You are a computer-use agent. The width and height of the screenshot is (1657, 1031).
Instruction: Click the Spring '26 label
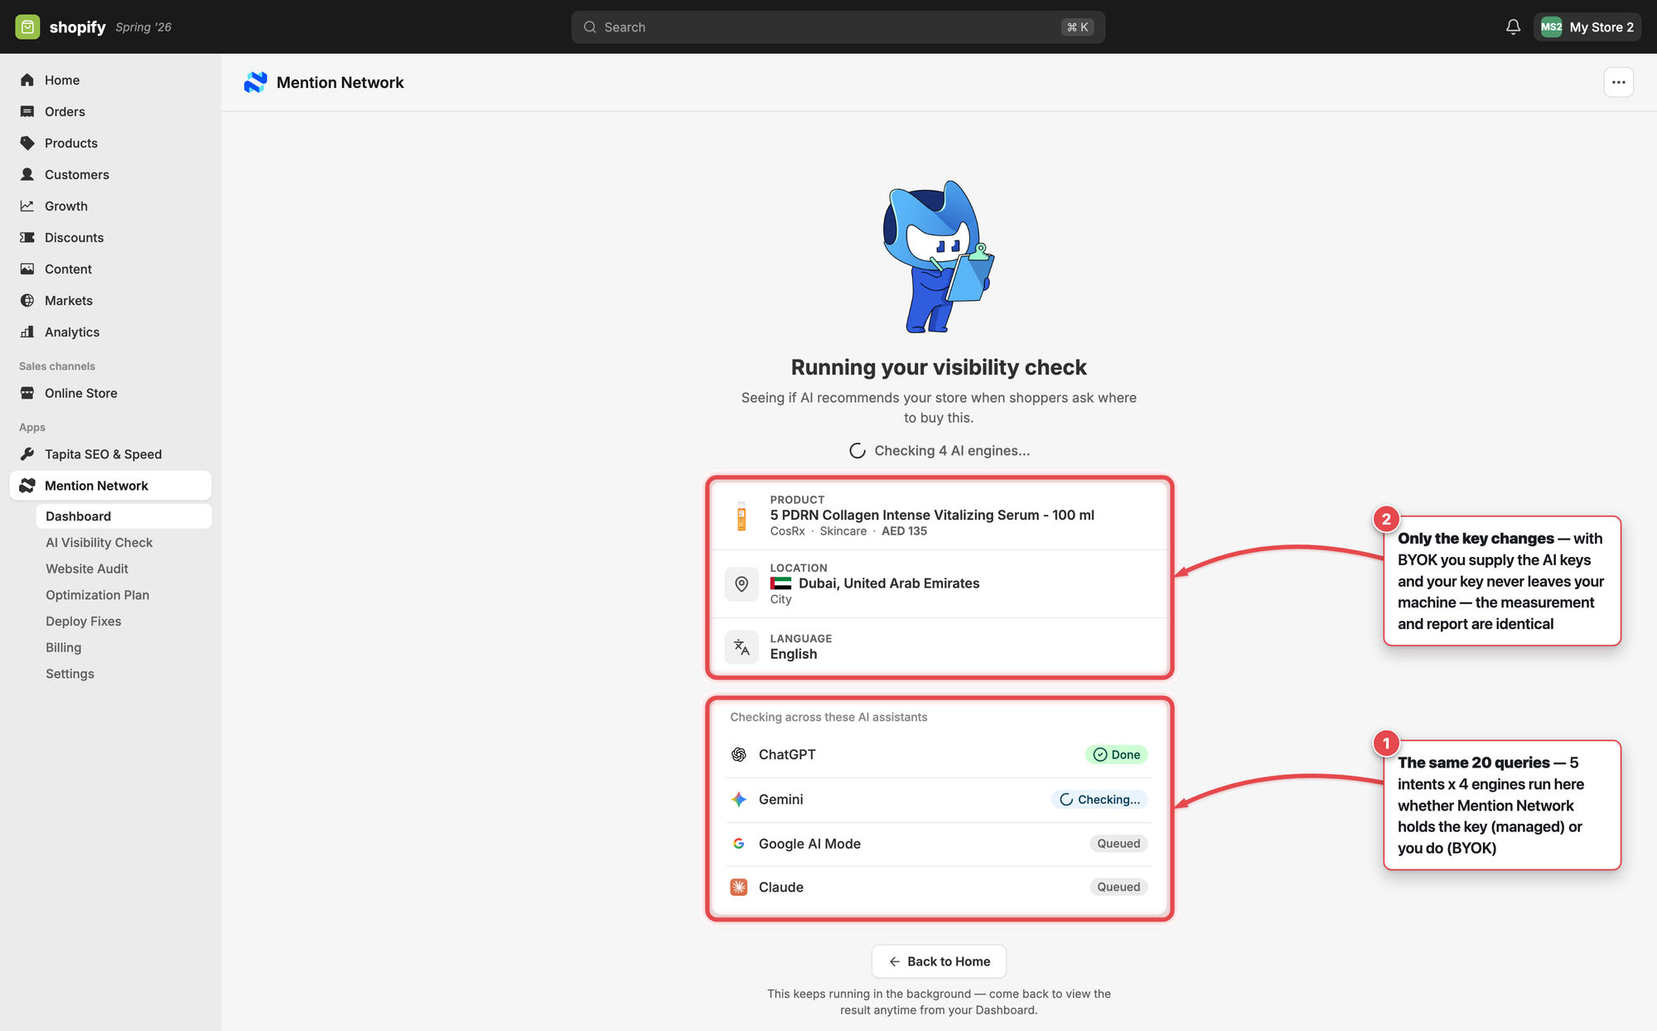click(x=143, y=27)
